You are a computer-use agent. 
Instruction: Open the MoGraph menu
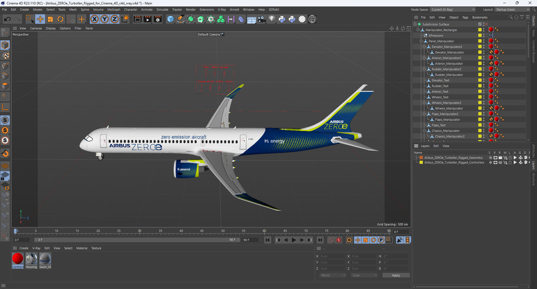pos(114,10)
